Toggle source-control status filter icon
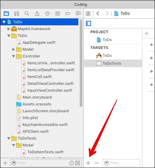 pos(78,163)
